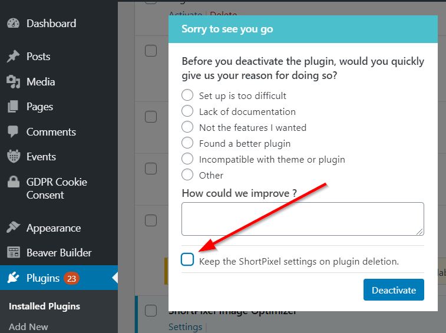The image size is (446, 333).
Task: Select "Found a better plugin" option
Action: (187, 143)
